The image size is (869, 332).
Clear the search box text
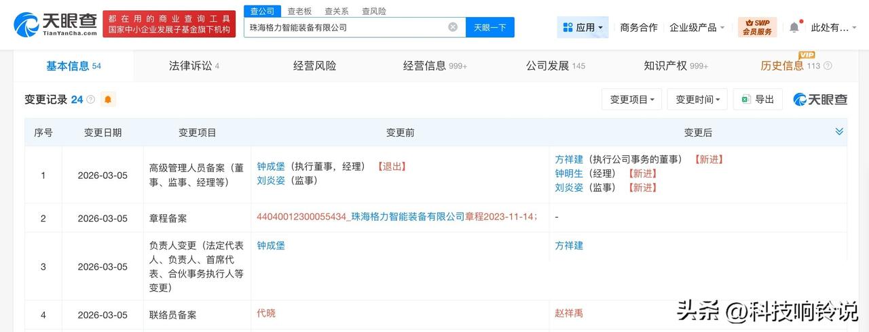453,27
